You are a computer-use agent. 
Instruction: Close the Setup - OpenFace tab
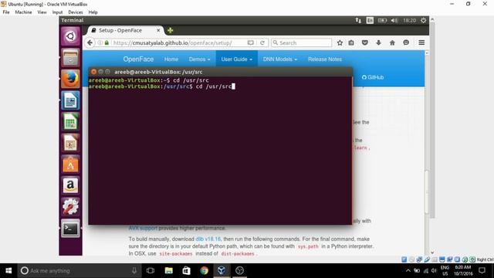[x=158, y=30]
